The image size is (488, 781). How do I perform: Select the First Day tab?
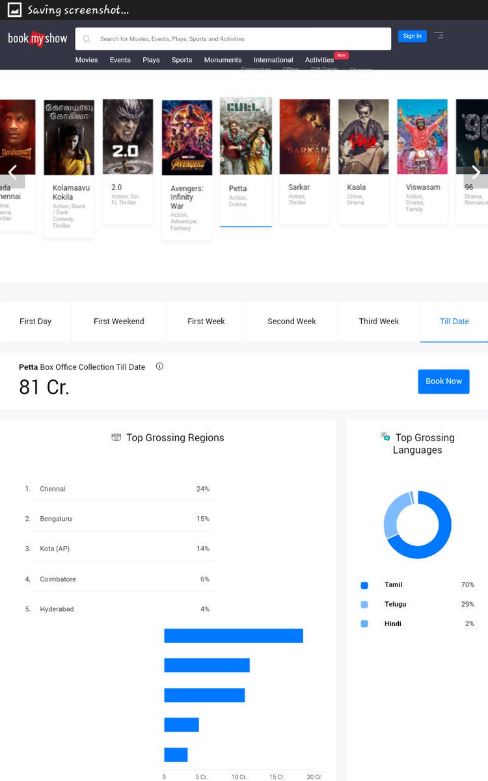(36, 322)
